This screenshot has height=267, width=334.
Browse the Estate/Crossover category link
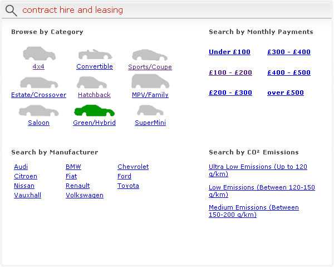pos(38,95)
